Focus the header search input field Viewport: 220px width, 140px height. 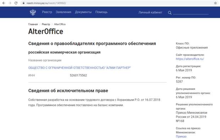pyautogui.click(x=191, y=13)
